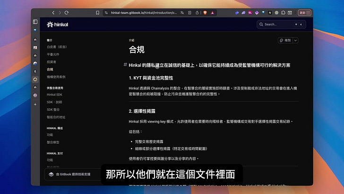Click heading 2. 選擇性揭露

click(142, 111)
